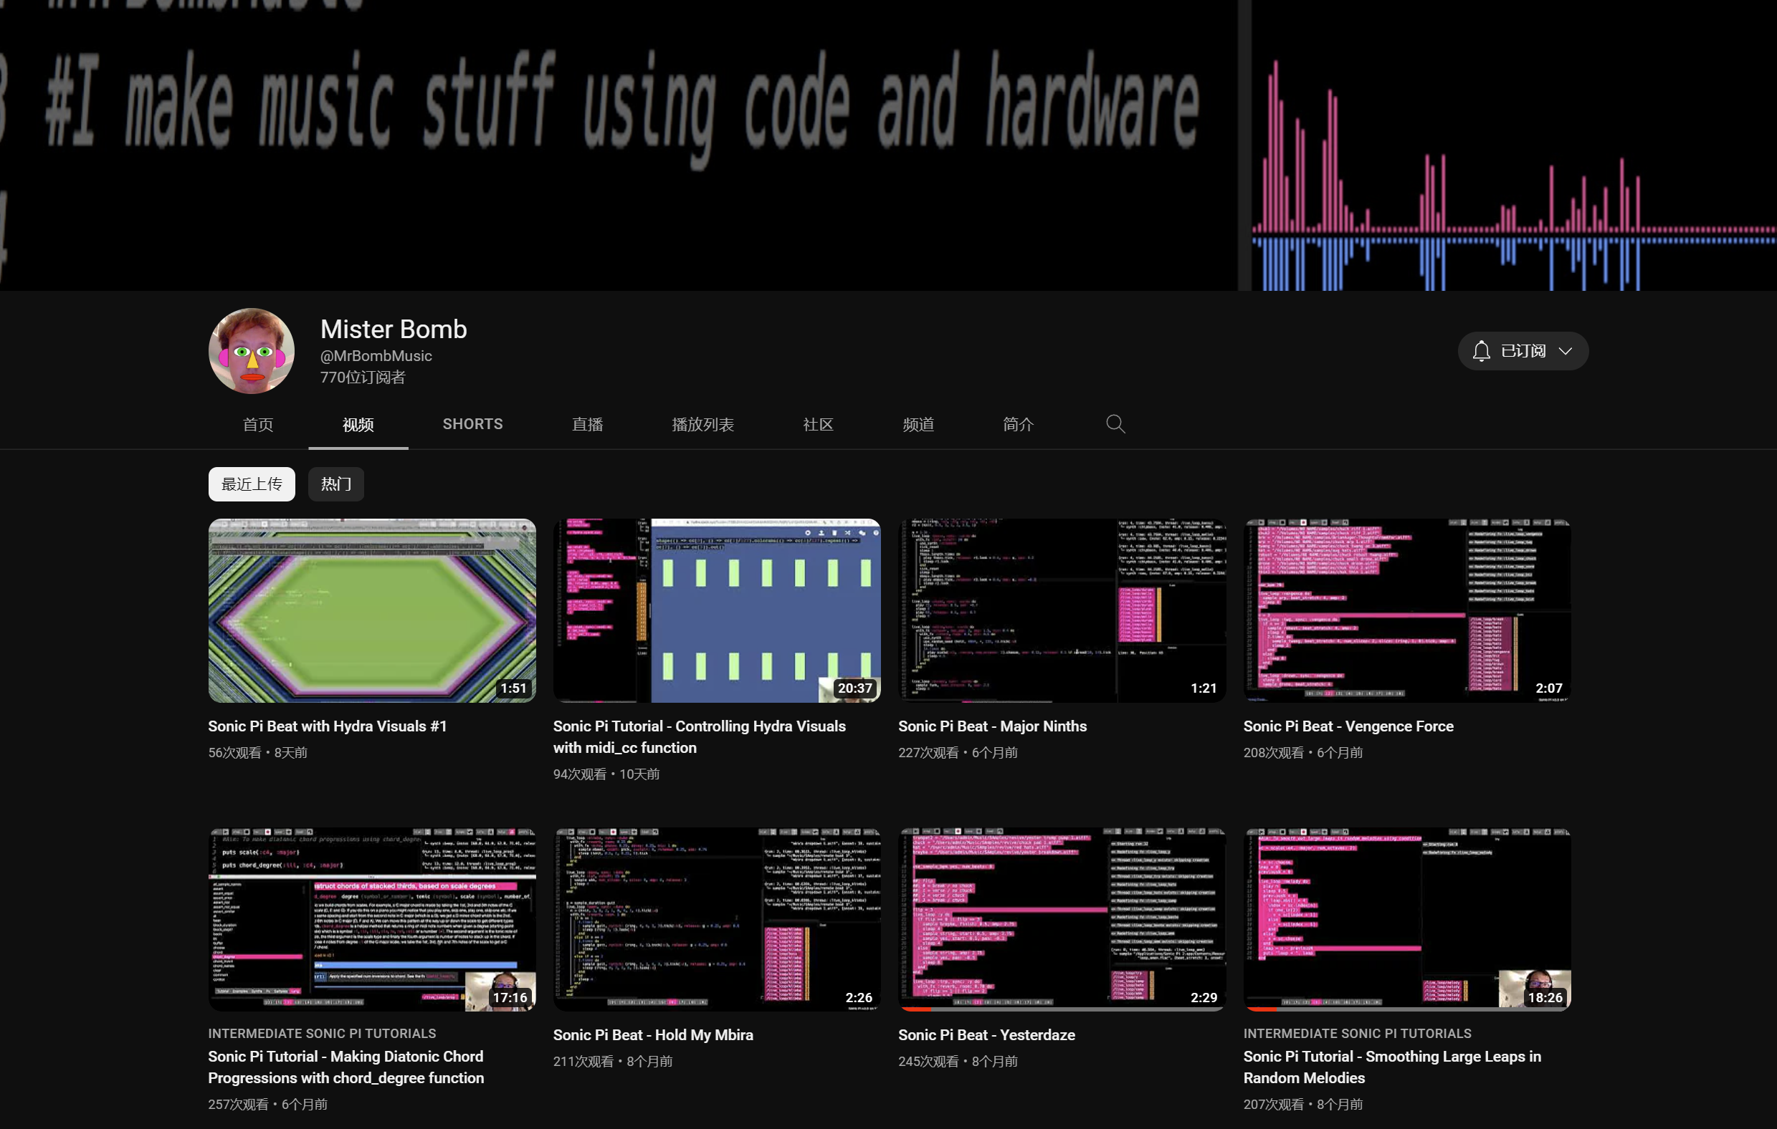Select the 视频 tab
Image resolution: width=1777 pixels, height=1129 pixels.
[358, 425]
